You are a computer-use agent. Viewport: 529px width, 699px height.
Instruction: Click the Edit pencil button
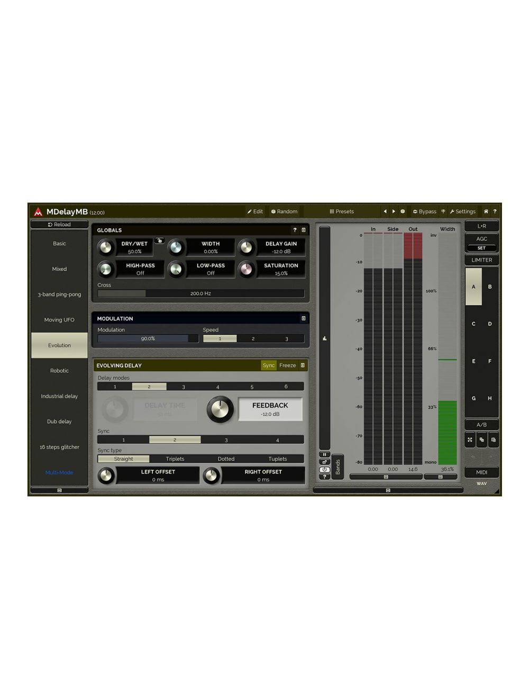[x=254, y=211]
